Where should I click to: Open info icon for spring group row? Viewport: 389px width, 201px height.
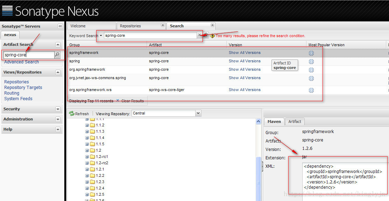(311, 61)
